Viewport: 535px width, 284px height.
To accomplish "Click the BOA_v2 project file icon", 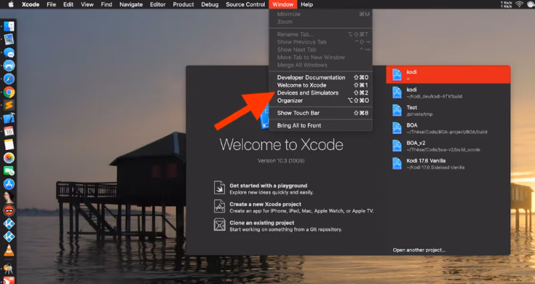I will (x=397, y=146).
